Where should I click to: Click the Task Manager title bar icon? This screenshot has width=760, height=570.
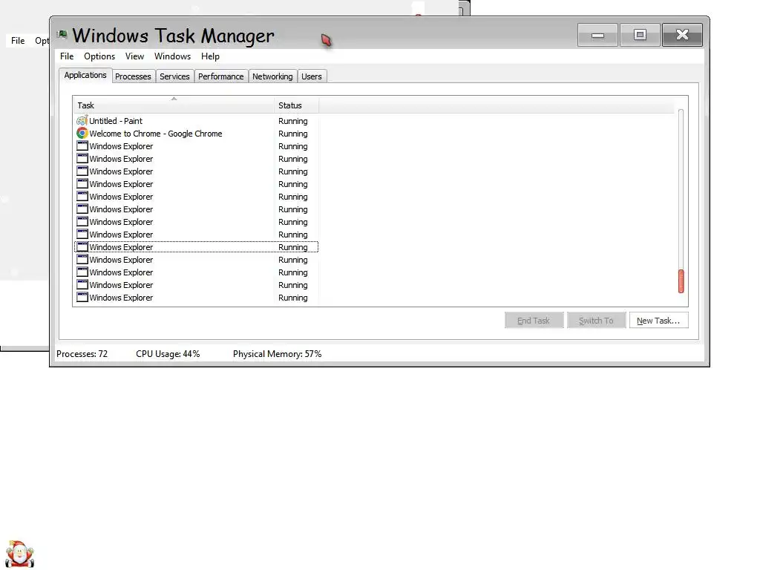tap(62, 34)
